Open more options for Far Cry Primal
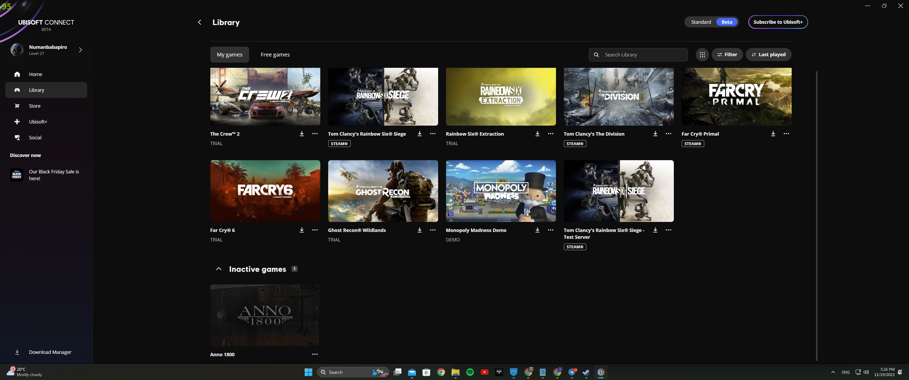This screenshot has height=380, width=909. pyautogui.click(x=786, y=134)
